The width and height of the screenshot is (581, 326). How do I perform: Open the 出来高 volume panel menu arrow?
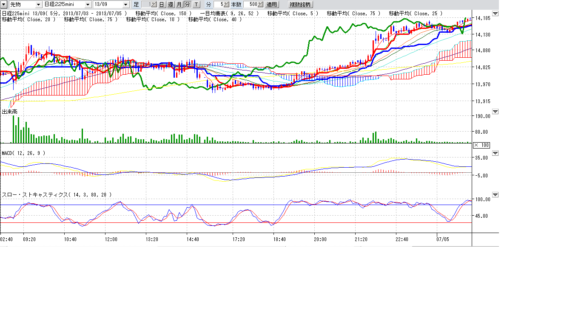(x=495, y=112)
